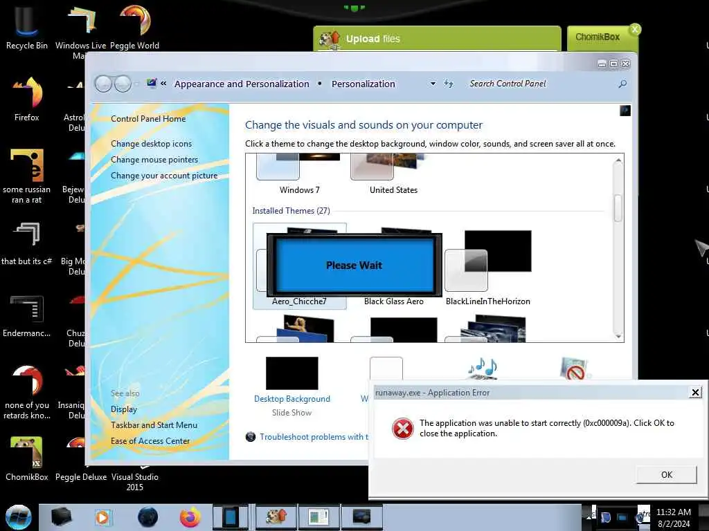Screen dimensions: 709x531
Task: Select the Upload files tab in ChomikBox
Action: [437, 39]
